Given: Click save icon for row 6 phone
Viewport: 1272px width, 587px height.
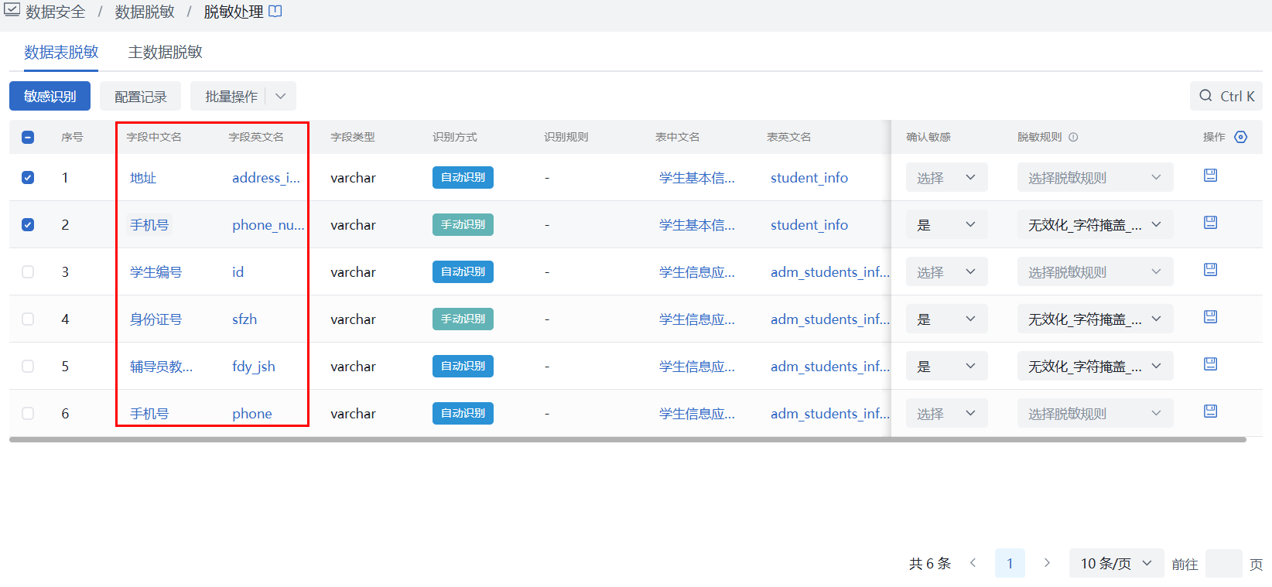Looking at the screenshot, I should [1211, 411].
